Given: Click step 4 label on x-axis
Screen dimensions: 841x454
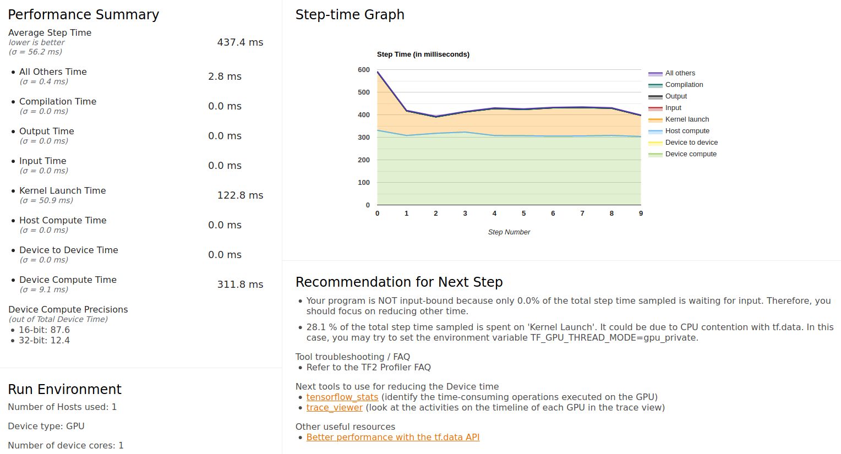Looking at the screenshot, I should point(494,213).
